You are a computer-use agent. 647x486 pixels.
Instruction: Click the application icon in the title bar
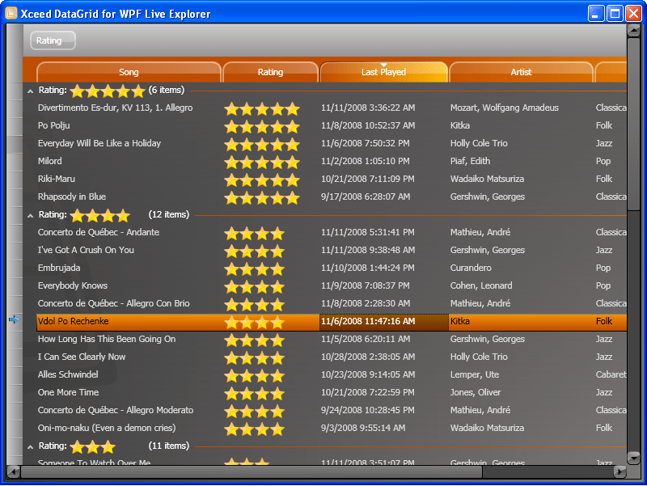(x=11, y=13)
